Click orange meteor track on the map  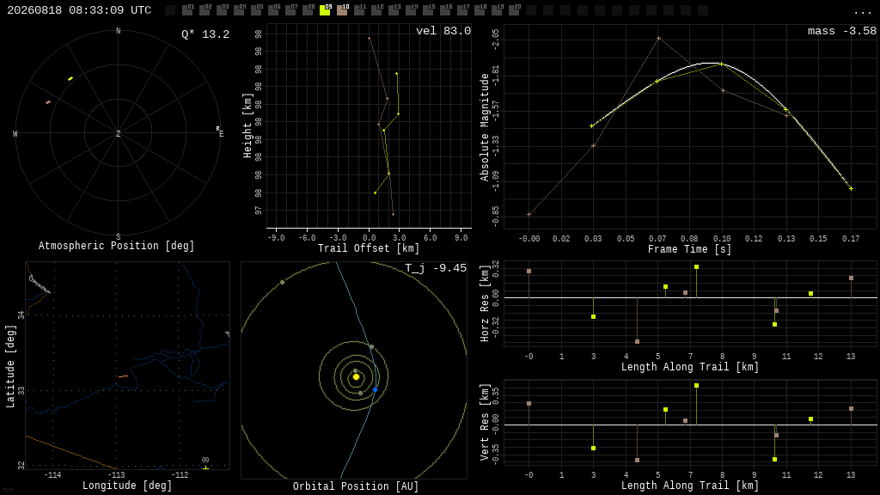[123, 376]
